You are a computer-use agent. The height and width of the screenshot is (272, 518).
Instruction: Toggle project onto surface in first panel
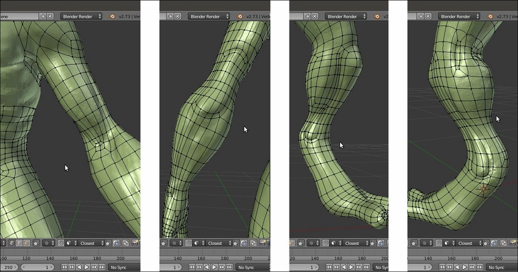click(117, 243)
